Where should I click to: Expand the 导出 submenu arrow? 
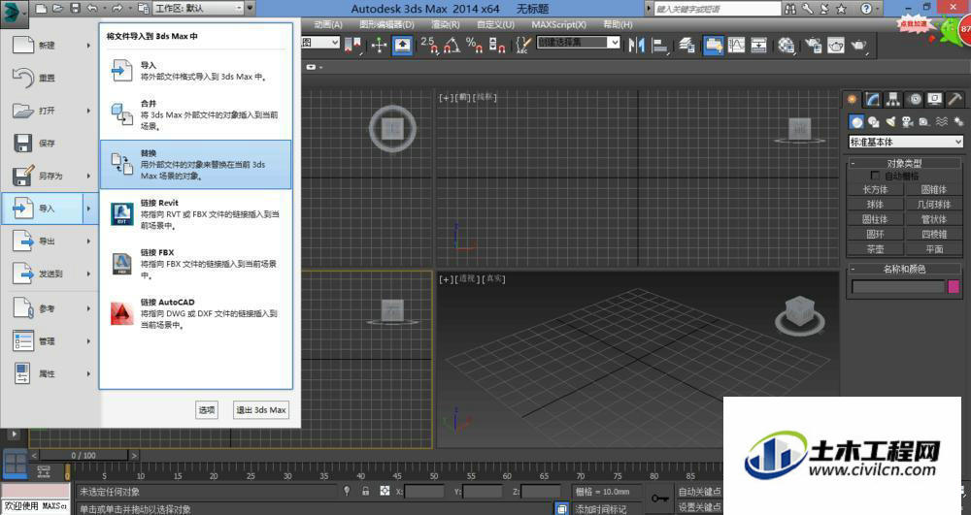pyautogui.click(x=88, y=241)
